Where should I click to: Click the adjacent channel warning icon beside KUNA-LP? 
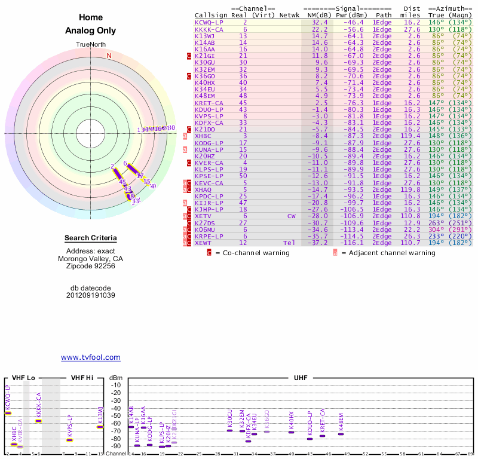[185, 149]
